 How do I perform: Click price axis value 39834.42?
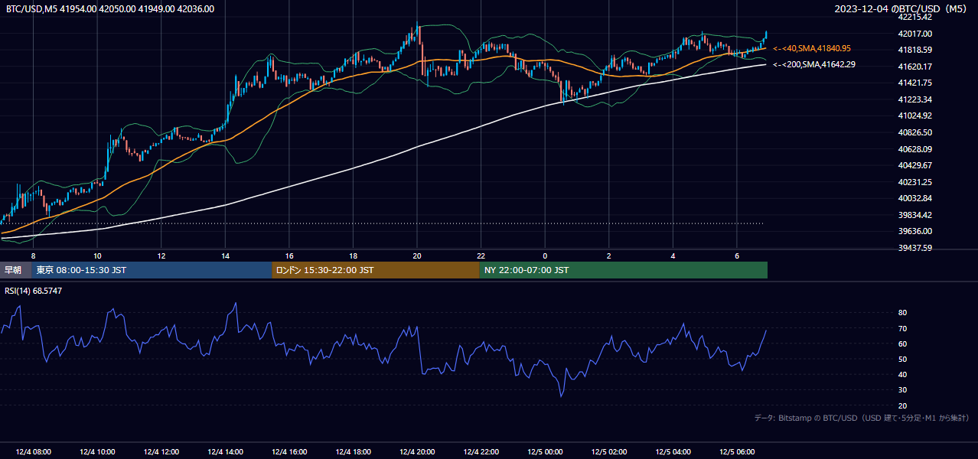tap(916, 215)
